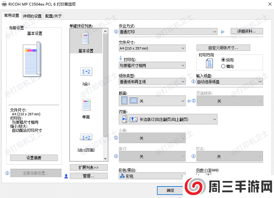
Task: Click portrait layout icon in 版面 box
Action: (124, 101)
